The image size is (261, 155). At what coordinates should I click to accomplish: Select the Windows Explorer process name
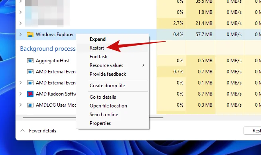tap(55, 34)
